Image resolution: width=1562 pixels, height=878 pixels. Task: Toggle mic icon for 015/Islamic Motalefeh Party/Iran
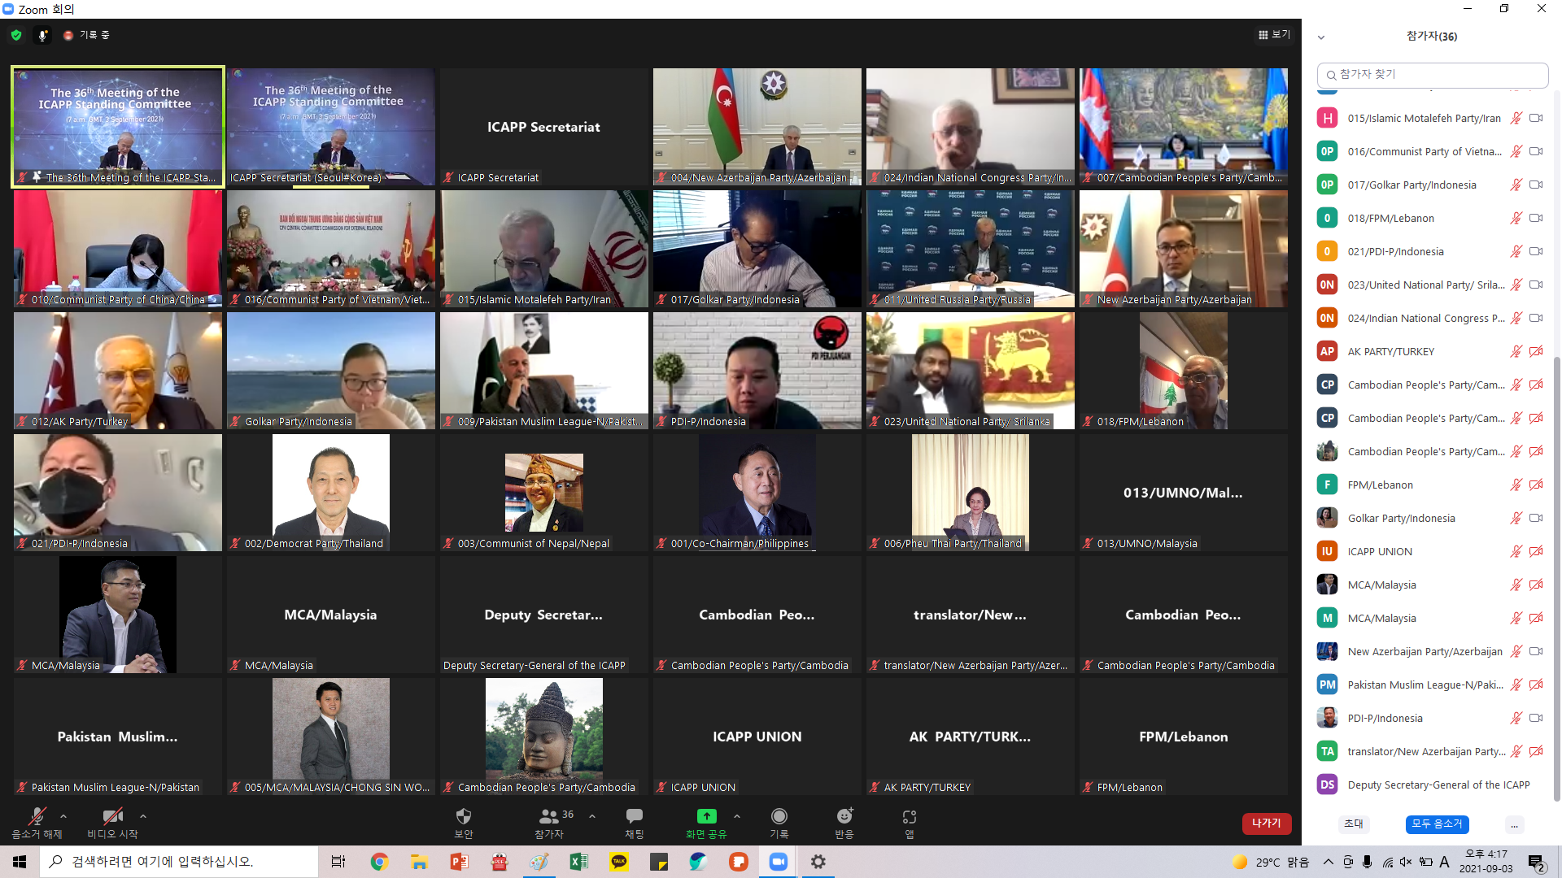1516,119
